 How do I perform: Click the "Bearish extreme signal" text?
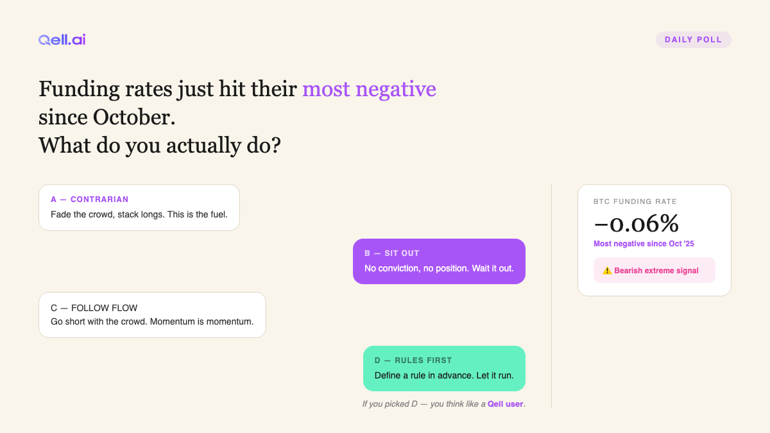pyautogui.click(x=656, y=271)
